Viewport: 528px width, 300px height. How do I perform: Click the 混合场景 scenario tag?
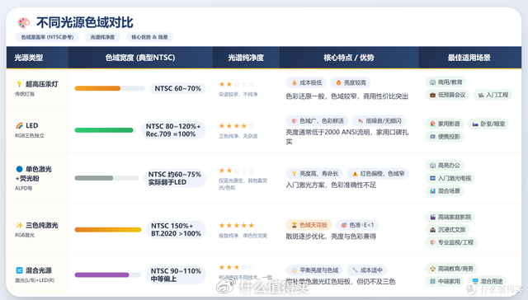tap(445, 191)
